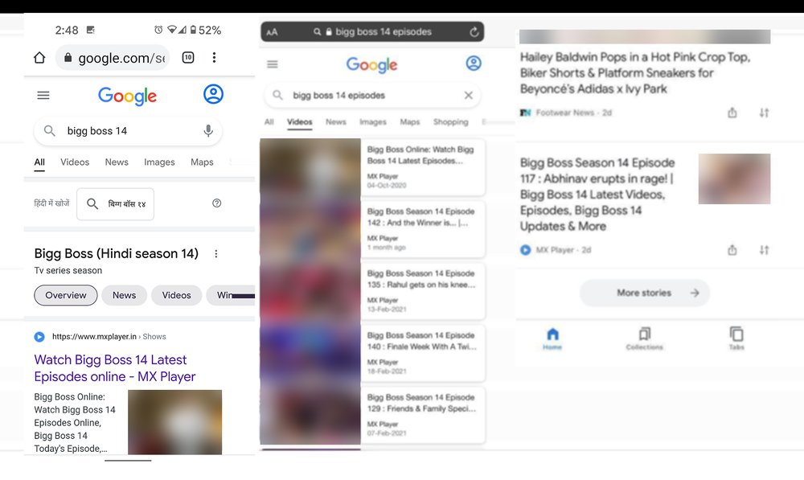Open the Hailey Baldwin Hot Pink Crop Top article

[x=635, y=73]
